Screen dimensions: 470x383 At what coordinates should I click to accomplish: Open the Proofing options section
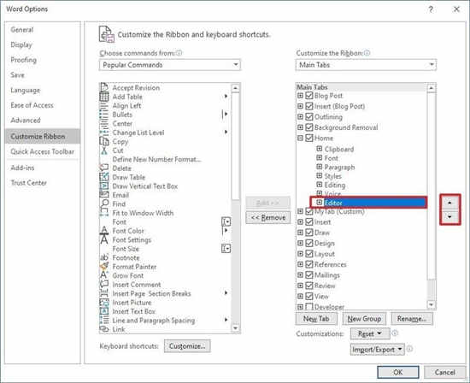coord(23,60)
